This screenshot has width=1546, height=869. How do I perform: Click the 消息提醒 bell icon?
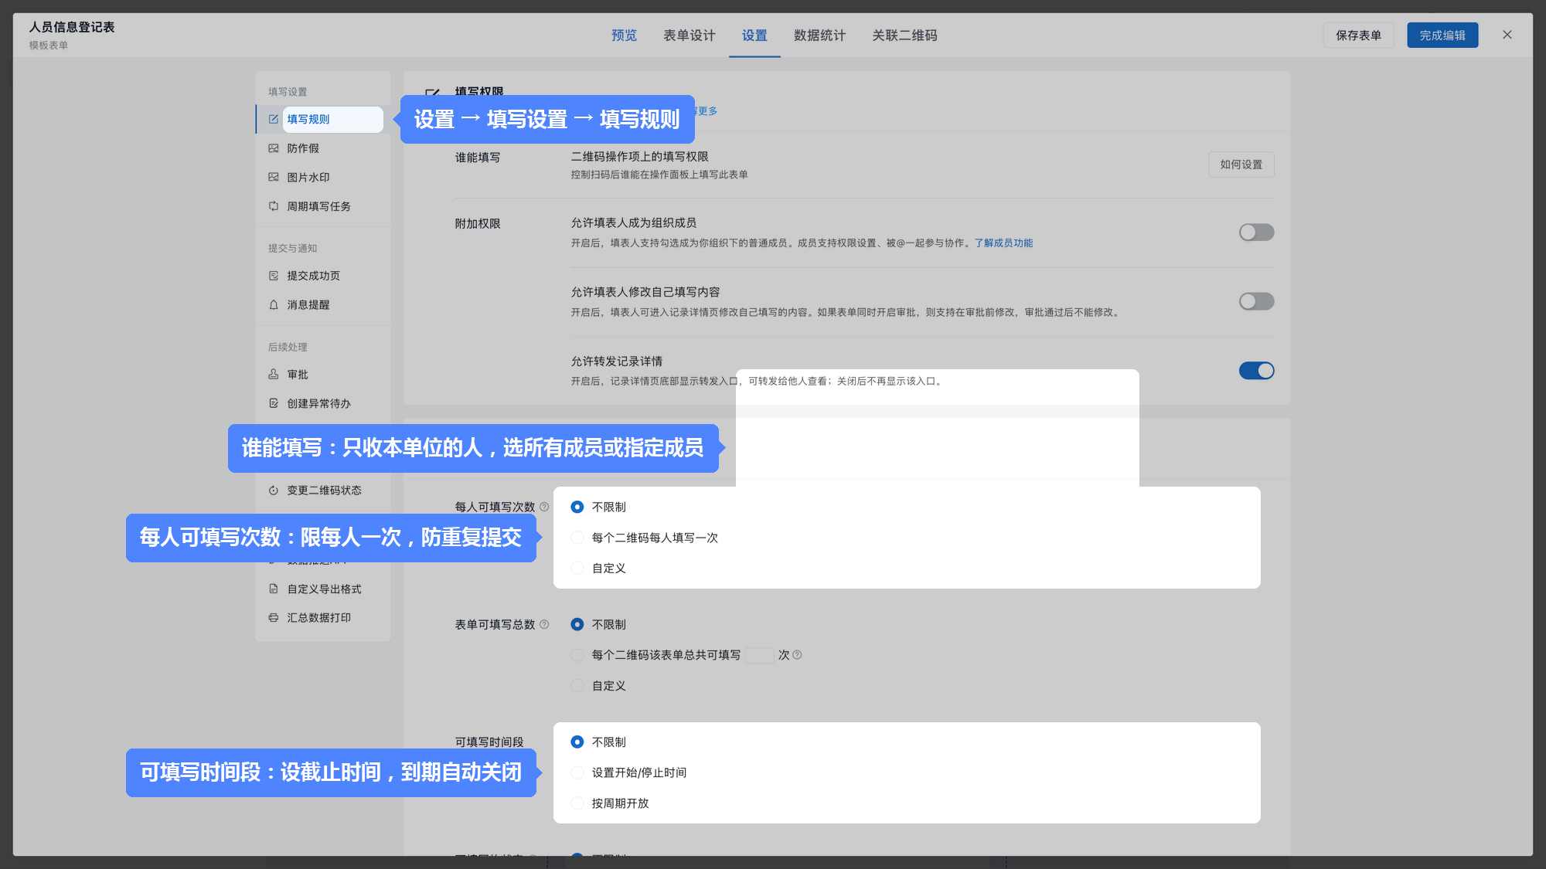[274, 305]
